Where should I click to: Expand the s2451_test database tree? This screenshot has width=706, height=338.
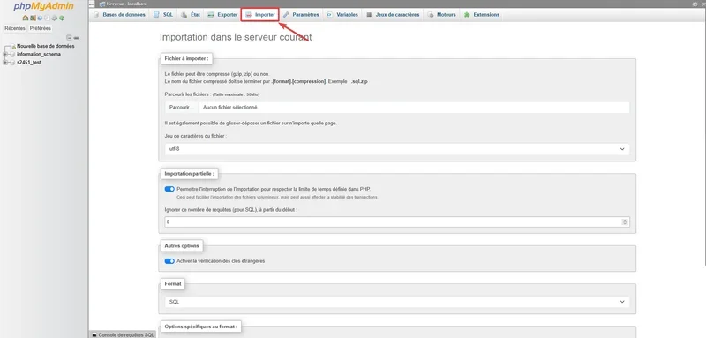(x=5, y=63)
